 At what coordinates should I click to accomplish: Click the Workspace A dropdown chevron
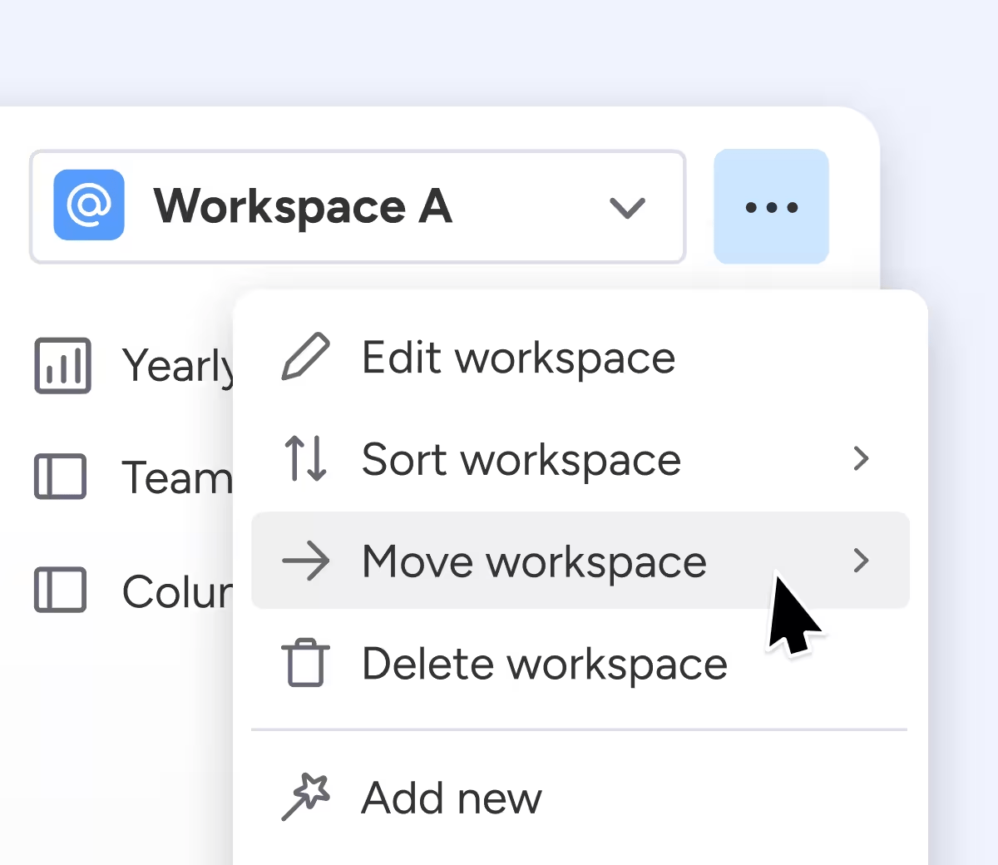pyautogui.click(x=627, y=207)
